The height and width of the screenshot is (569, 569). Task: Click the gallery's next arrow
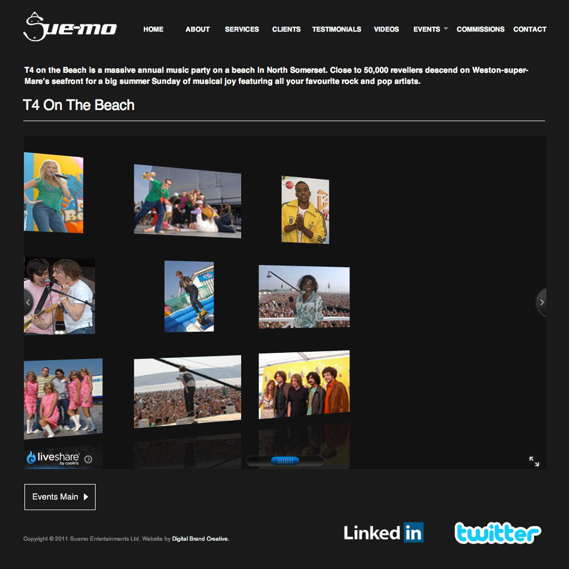click(x=541, y=302)
